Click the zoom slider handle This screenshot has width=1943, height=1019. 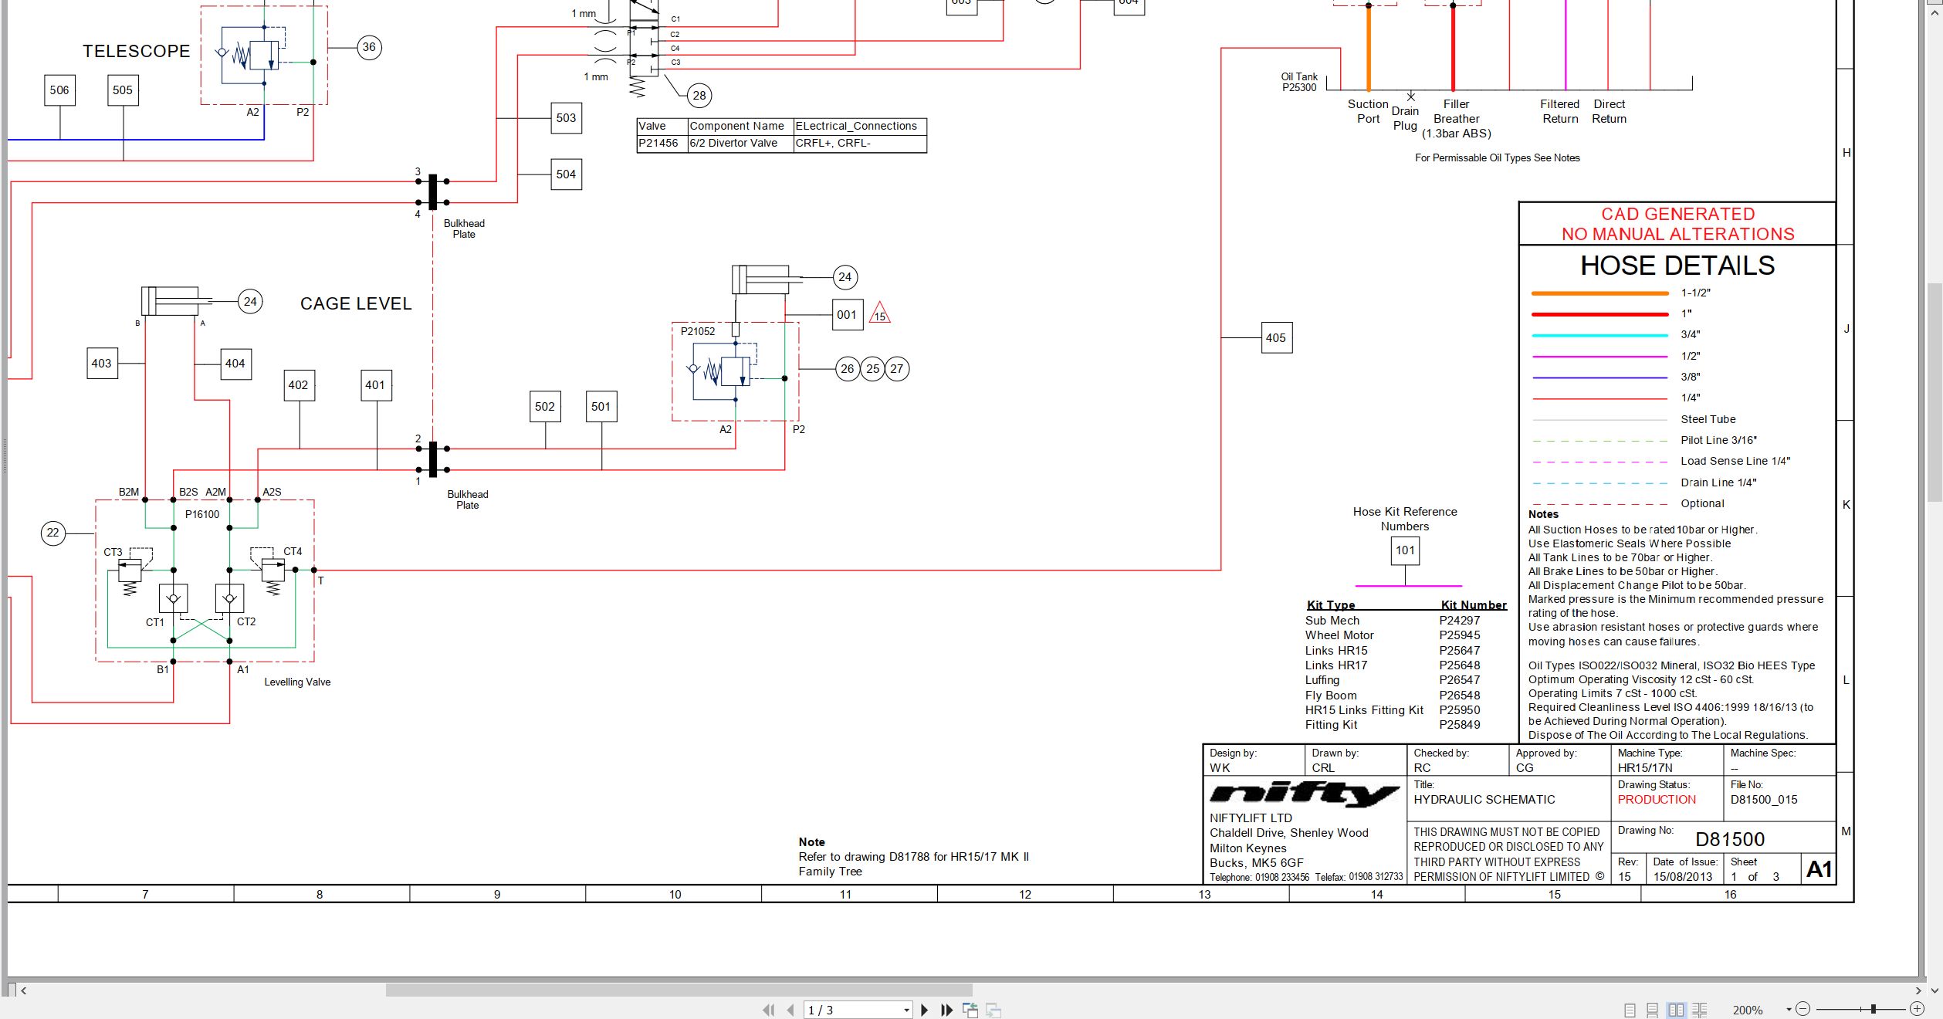click(1874, 1009)
